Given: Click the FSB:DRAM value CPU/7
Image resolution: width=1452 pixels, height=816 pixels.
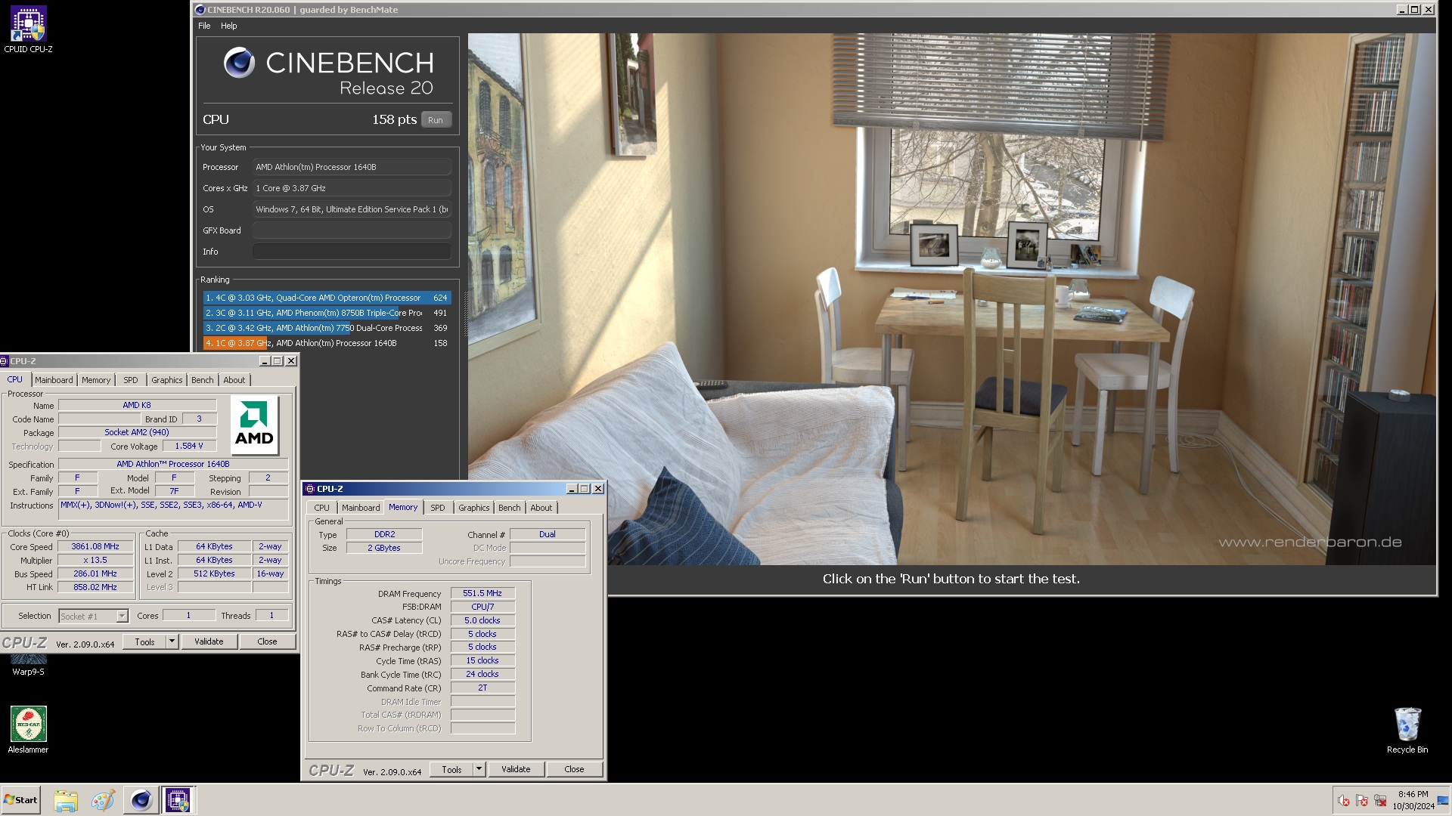Looking at the screenshot, I should [x=482, y=607].
